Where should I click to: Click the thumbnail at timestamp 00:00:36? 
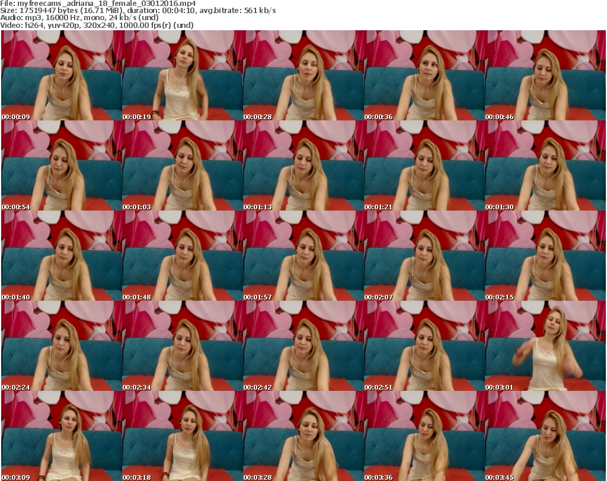424,75
